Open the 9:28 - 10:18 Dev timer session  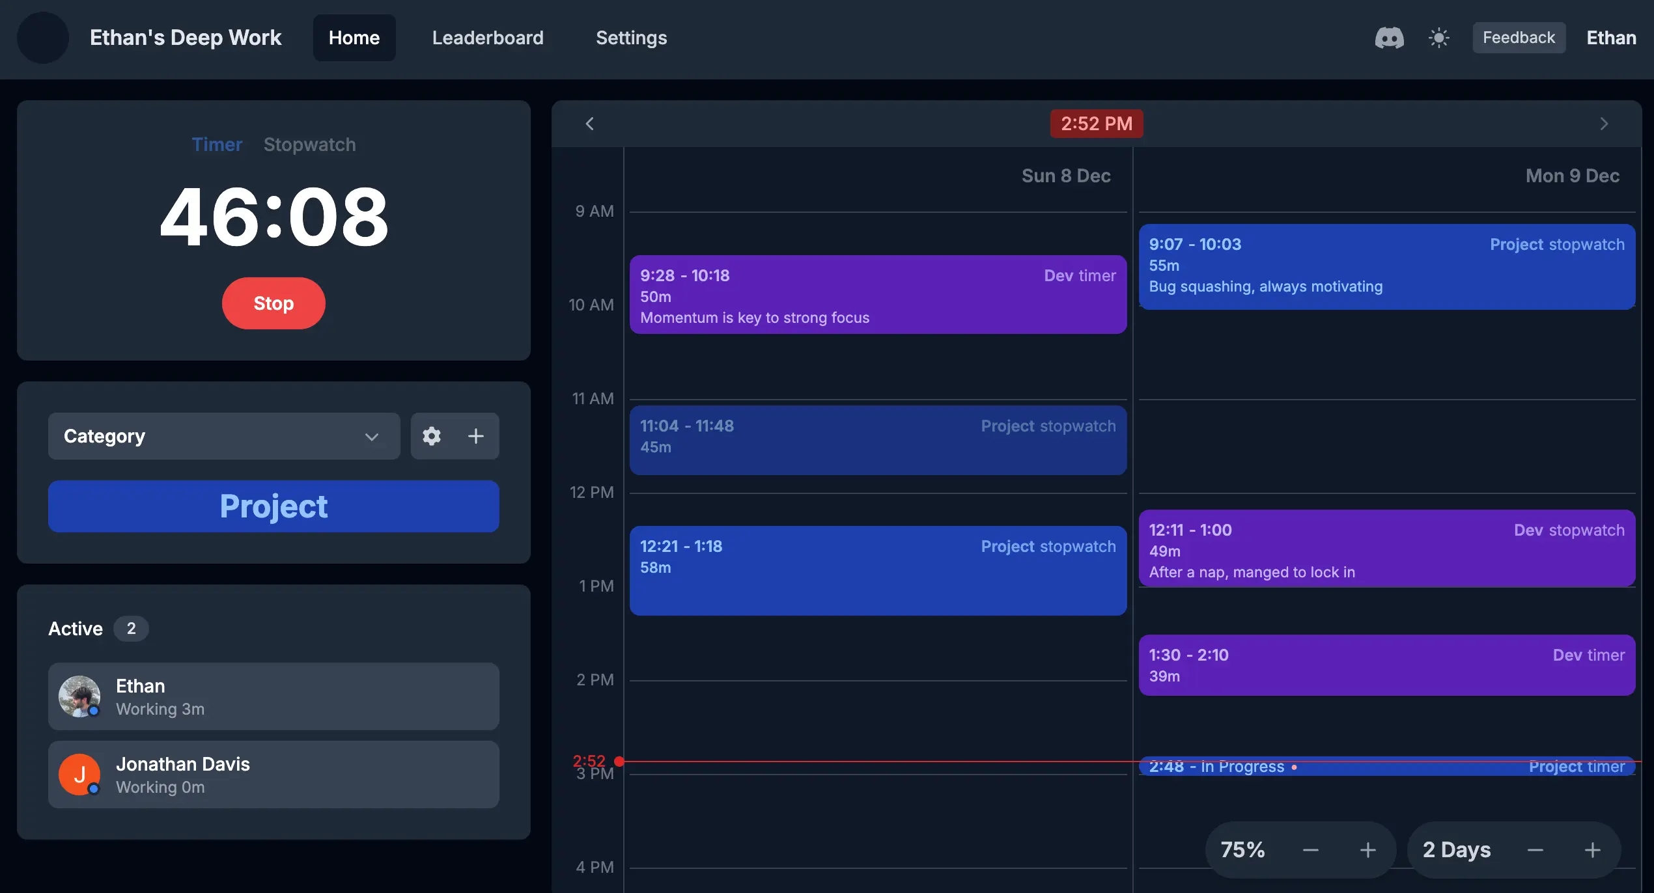pyautogui.click(x=878, y=295)
